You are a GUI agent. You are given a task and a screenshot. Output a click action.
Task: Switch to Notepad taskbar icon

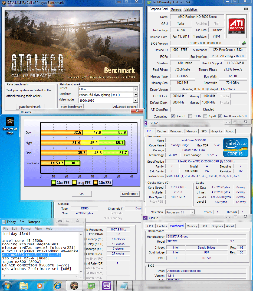pyautogui.click(x=124, y=286)
